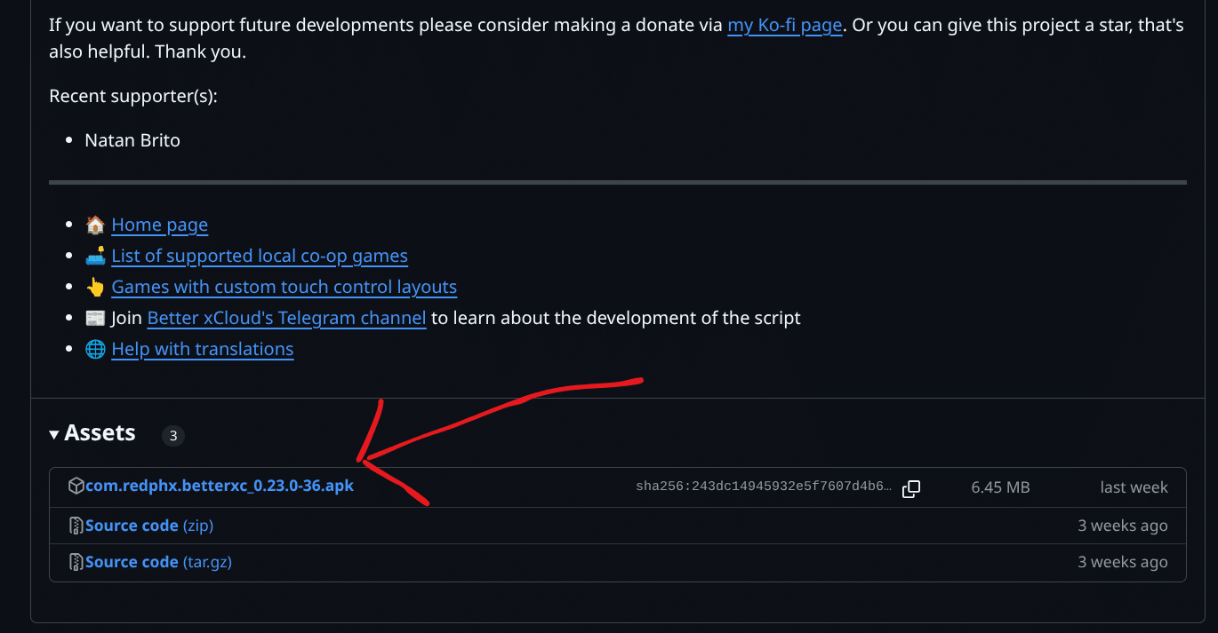Click the globe emoji before Help with translations
This screenshot has height=633, width=1218.
pos(95,349)
